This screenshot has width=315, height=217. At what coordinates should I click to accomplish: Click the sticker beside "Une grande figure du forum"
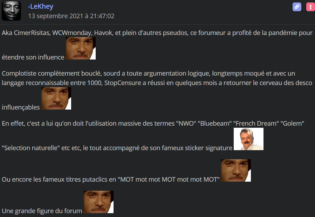tap(99, 202)
